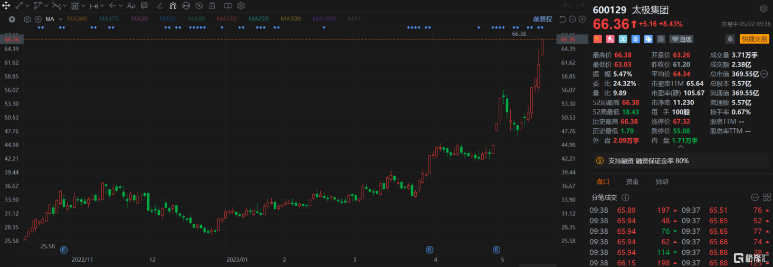Collapse the indicator legend triangle
This screenshot has height=267, width=773.
click(12, 19)
